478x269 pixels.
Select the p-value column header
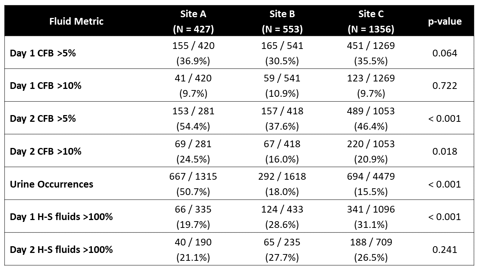(445, 21)
